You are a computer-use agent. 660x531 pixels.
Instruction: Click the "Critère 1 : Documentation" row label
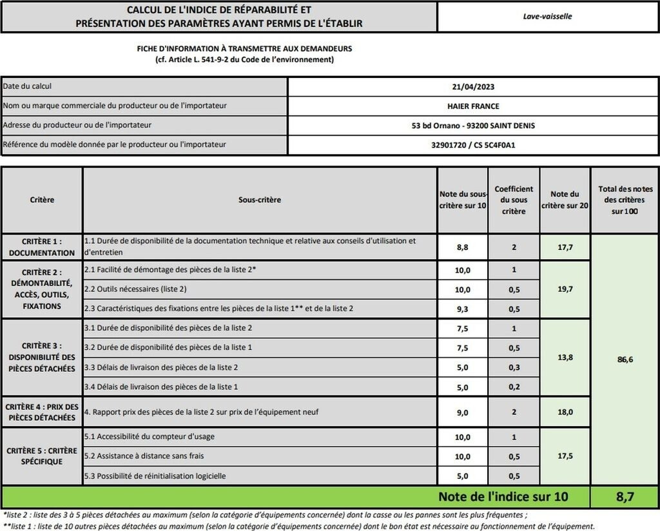(x=42, y=247)
